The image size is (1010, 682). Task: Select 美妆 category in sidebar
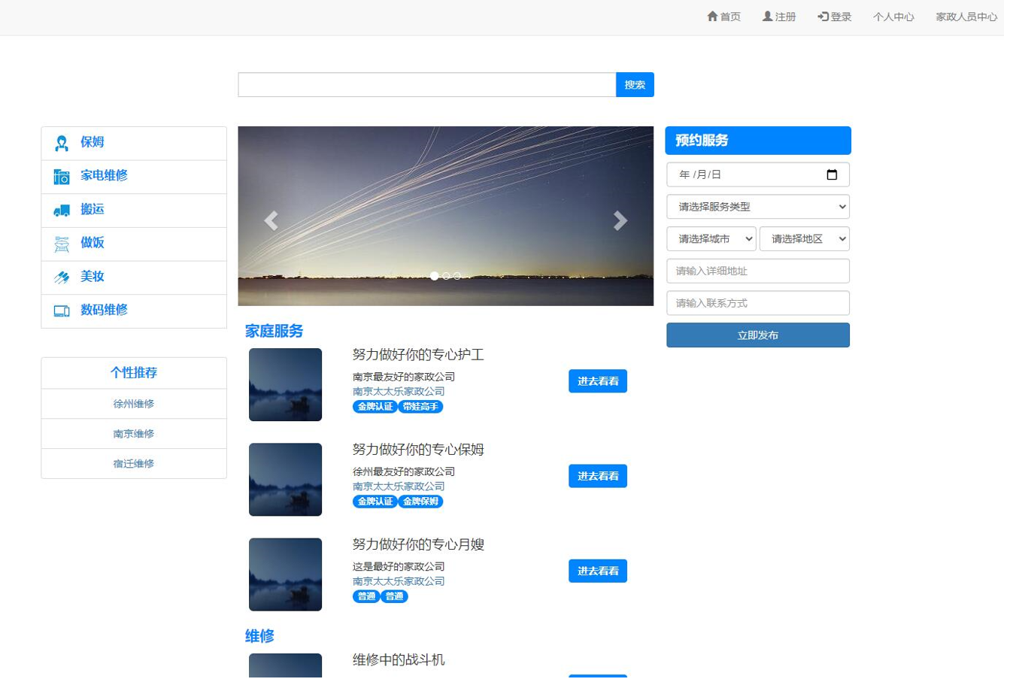point(135,278)
